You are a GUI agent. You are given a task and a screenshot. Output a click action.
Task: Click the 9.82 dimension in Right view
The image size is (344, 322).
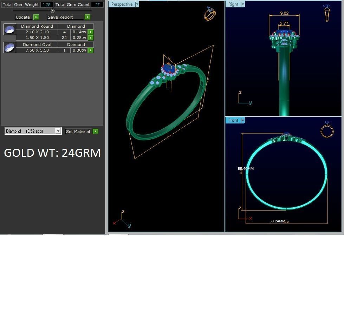[284, 13]
